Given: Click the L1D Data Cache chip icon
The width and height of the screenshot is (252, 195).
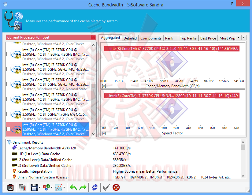Looking at the screenshot, I should (14, 154).
